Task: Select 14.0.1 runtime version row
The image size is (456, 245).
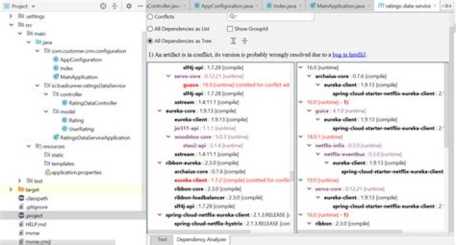Action: click(x=324, y=137)
